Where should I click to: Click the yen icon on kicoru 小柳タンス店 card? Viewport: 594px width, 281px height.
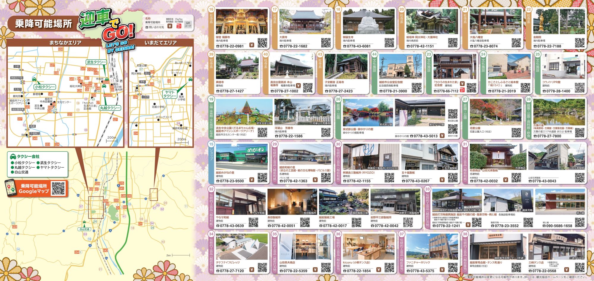click(x=379, y=270)
